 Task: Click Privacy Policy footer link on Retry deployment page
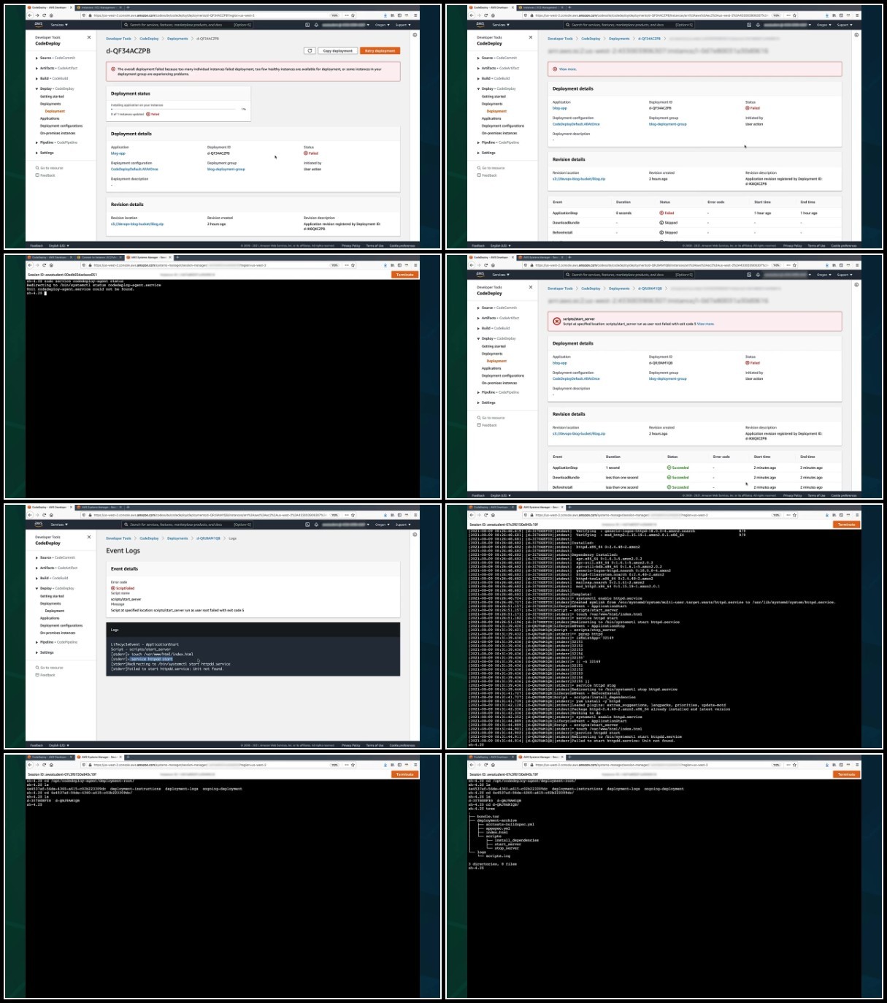pyautogui.click(x=350, y=245)
